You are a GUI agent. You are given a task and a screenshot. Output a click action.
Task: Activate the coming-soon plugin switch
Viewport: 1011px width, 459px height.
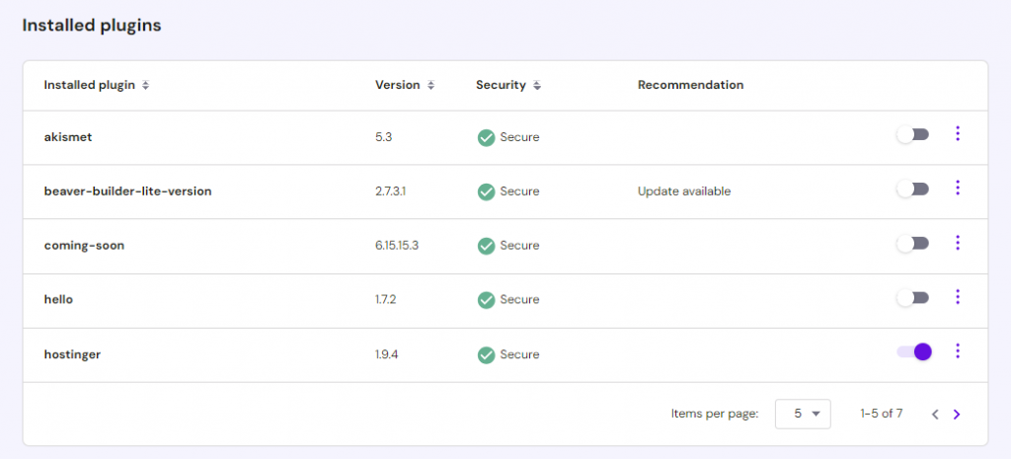click(x=913, y=244)
